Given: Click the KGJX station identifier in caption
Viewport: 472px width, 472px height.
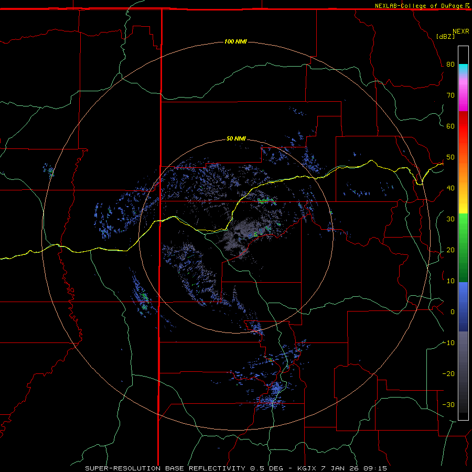Looking at the screenshot, I should click(306, 468).
